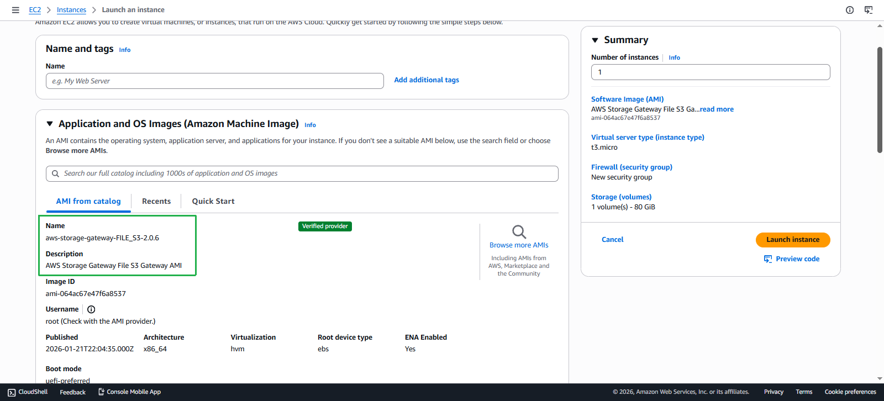Image resolution: width=884 pixels, height=401 pixels.
Task: Click the Published date 2026-01-21T22:04:35.000Z
Action: click(x=90, y=349)
